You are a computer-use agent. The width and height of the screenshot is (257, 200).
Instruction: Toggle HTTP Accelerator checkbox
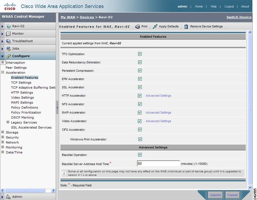pyautogui.click(x=140, y=95)
